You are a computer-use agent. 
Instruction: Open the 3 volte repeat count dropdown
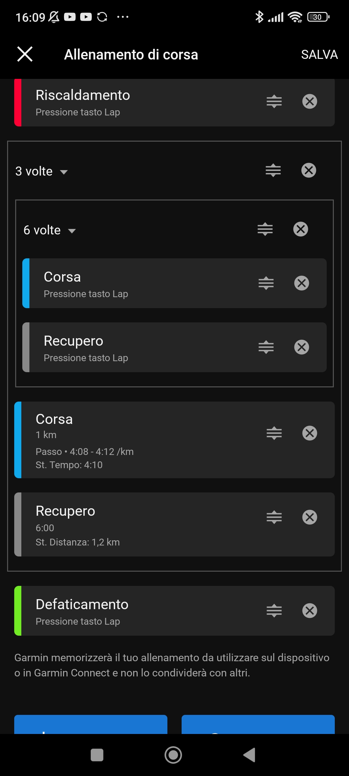pyautogui.click(x=41, y=171)
